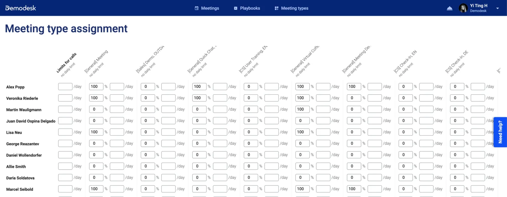Edit Lisa Neu's [General] Meeting percent field
The width and height of the screenshot is (507, 197).
tap(96, 132)
